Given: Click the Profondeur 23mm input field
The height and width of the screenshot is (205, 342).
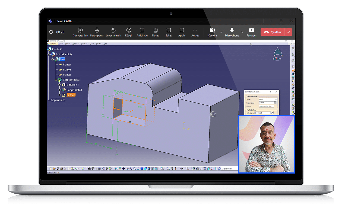Looking at the screenshot, I should pyautogui.click(x=267, y=103).
